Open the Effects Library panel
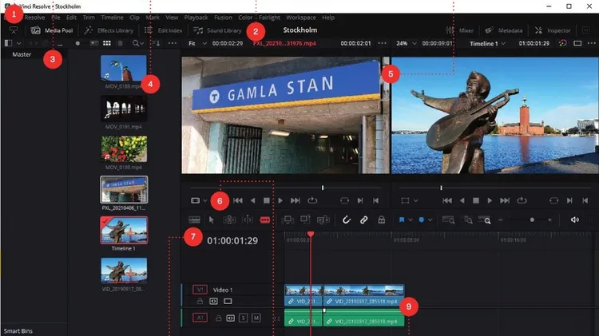Screen dimensions: 599x336 coord(109,30)
